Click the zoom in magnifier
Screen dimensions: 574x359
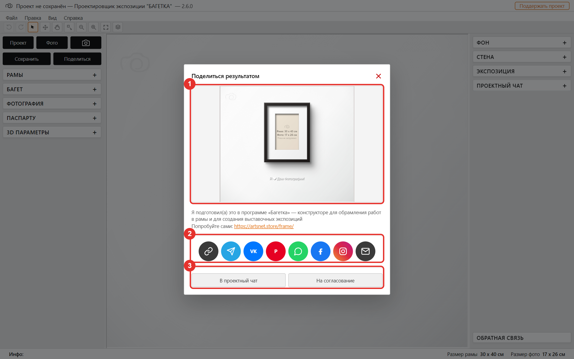94,27
